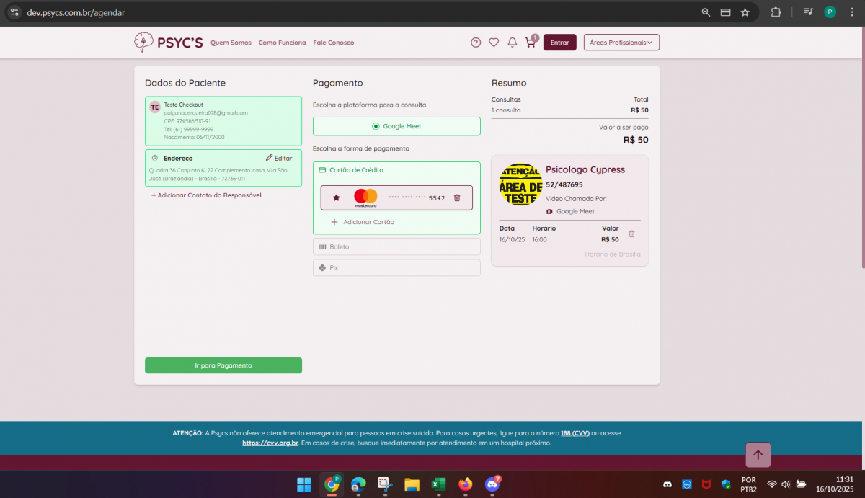
Task: Expand the Áreas Profissionais dropdown
Action: [621, 43]
